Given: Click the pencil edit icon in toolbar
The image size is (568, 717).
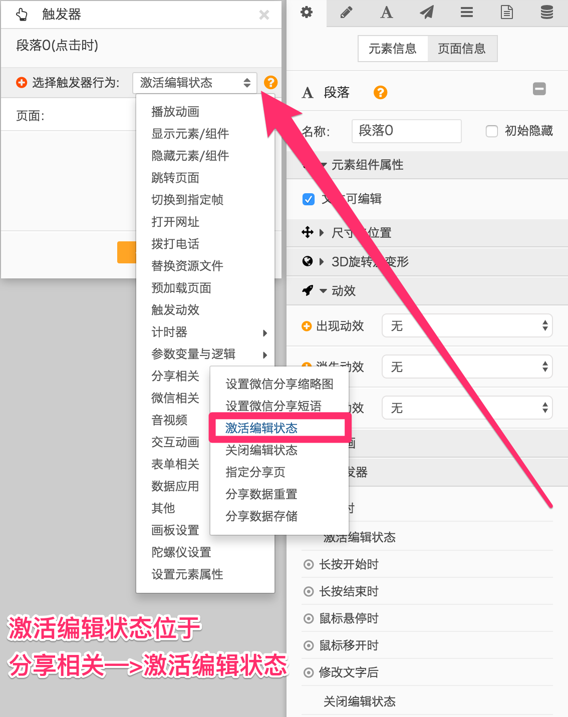Looking at the screenshot, I should click(x=346, y=13).
